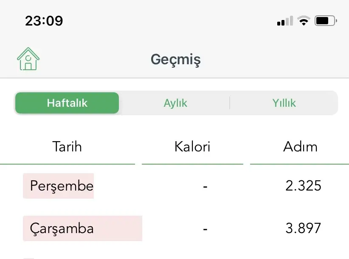Open the Çarşamba day entry
This screenshot has height=259, width=349.
coord(62,228)
